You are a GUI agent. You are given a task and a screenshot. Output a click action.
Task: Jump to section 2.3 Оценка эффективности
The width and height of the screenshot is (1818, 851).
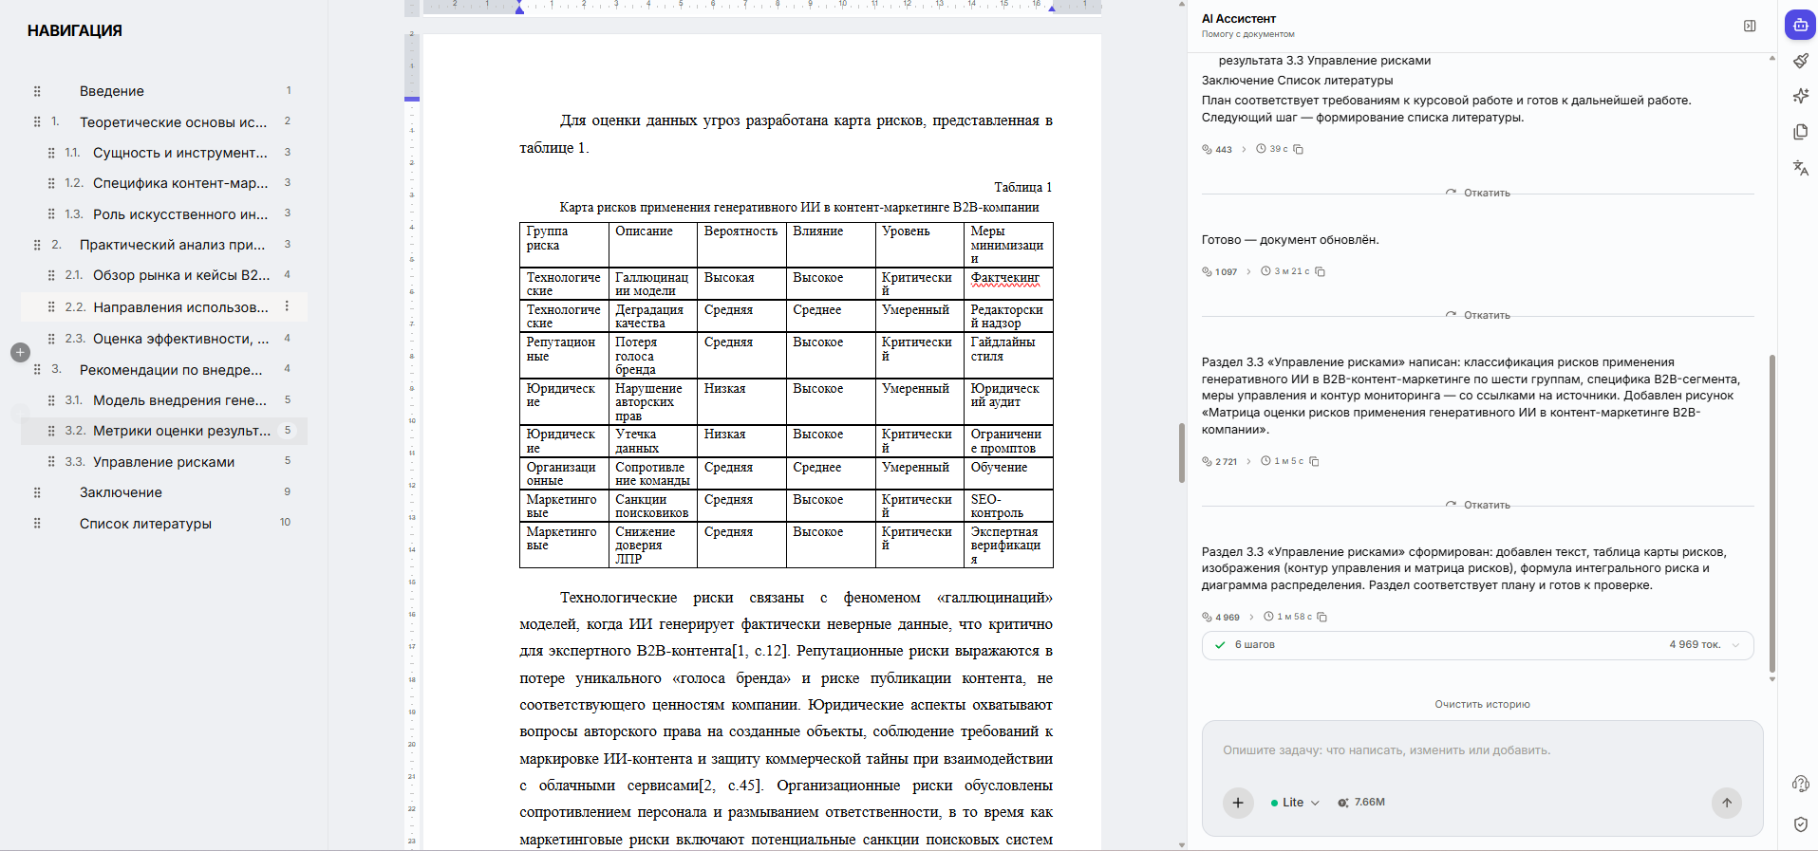point(180,339)
